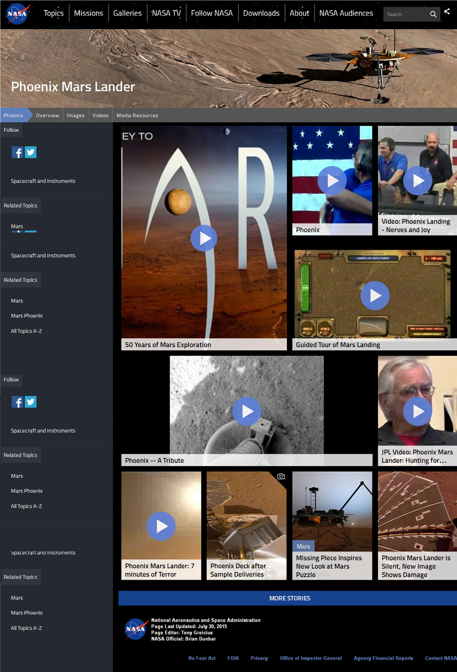Click the Guided Tour of Mars Landing caption

pos(338,345)
